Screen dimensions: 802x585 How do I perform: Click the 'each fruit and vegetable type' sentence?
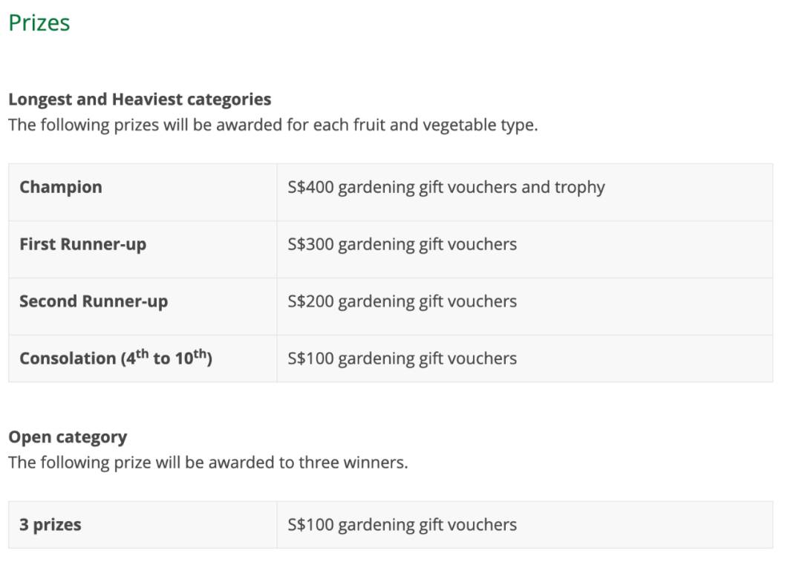click(273, 125)
